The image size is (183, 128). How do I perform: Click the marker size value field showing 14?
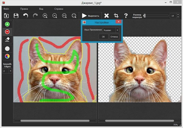point(173,16)
